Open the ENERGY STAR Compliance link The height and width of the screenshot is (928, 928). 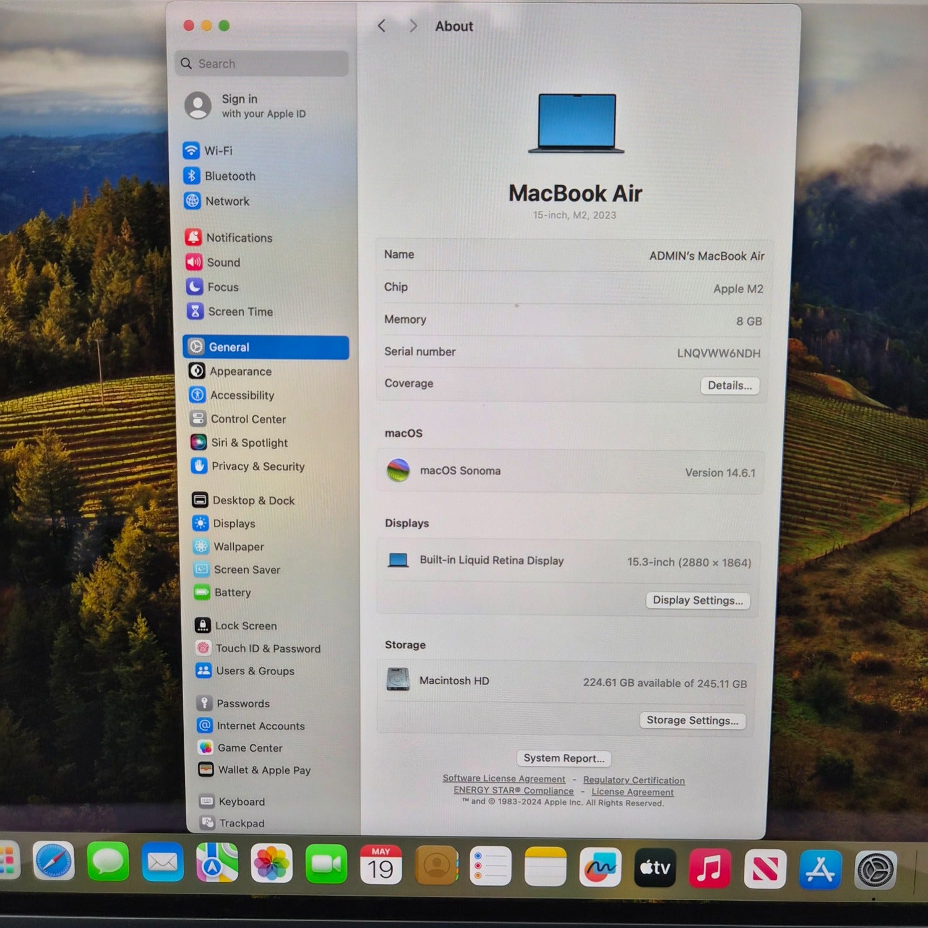513,790
